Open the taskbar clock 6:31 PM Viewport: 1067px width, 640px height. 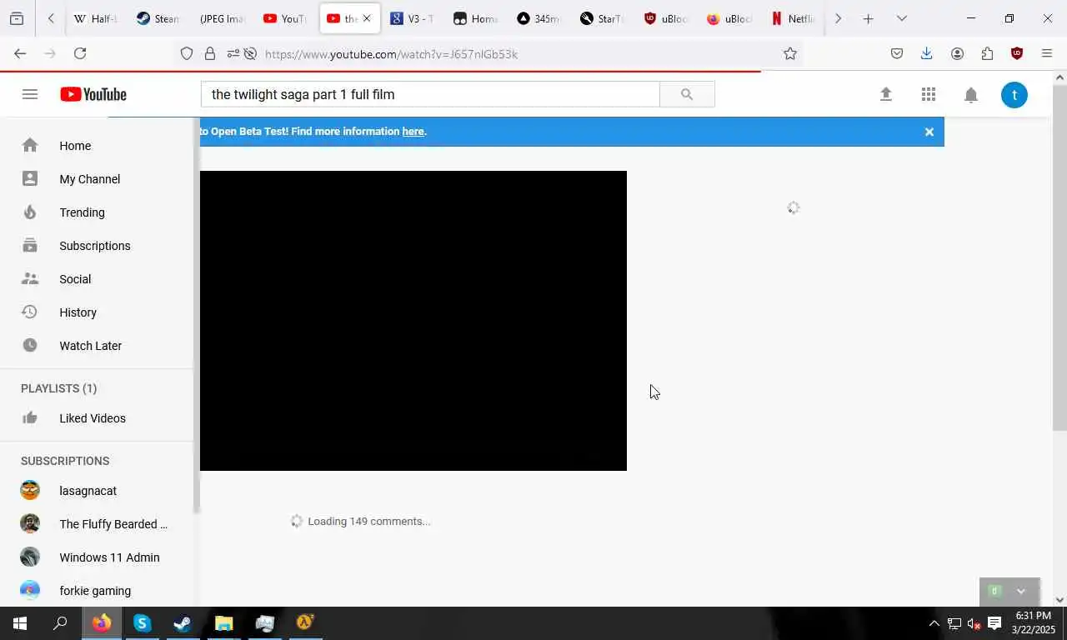1034,623
